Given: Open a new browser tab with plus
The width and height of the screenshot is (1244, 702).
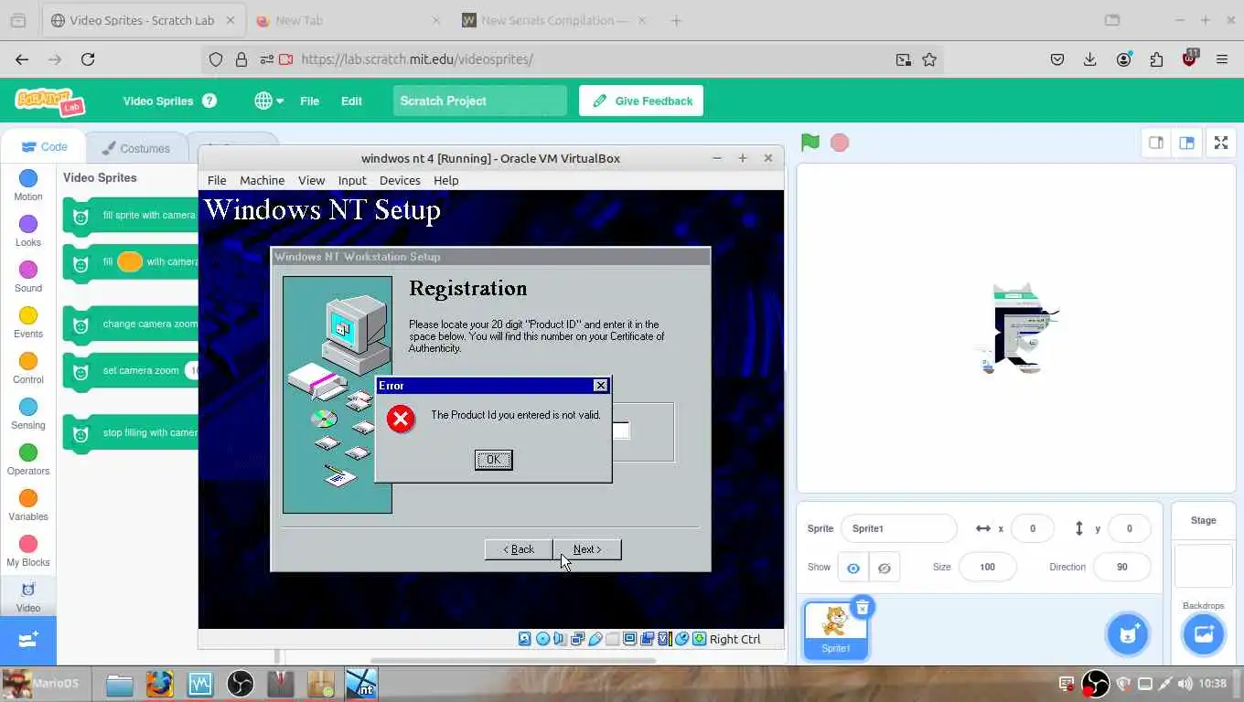Looking at the screenshot, I should [676, 20].
